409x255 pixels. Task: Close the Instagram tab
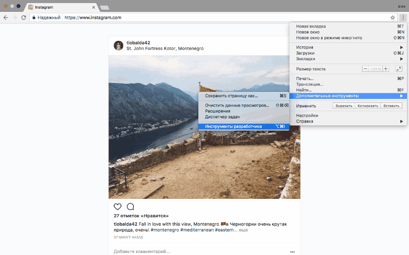point(94,7)
